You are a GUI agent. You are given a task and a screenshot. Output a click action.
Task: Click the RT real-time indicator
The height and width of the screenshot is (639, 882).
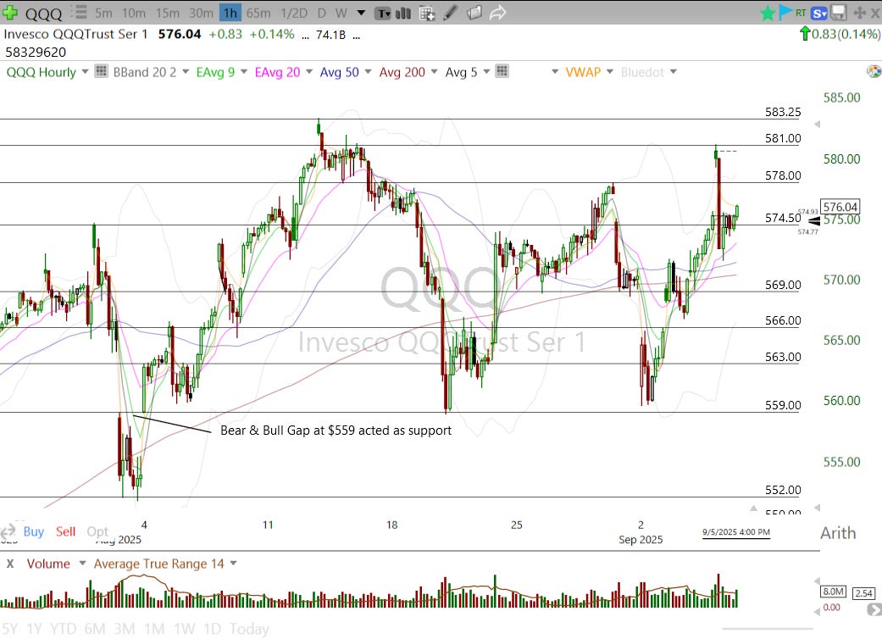(801, 12)
